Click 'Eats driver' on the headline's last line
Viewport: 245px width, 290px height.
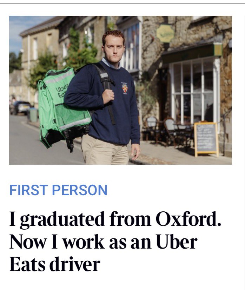point(55,264)
